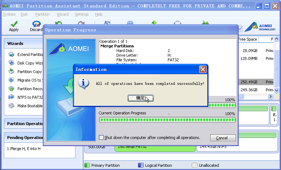Click the Make Bootable media icon
Screen dimensions: 281x170
pos(11,106)
